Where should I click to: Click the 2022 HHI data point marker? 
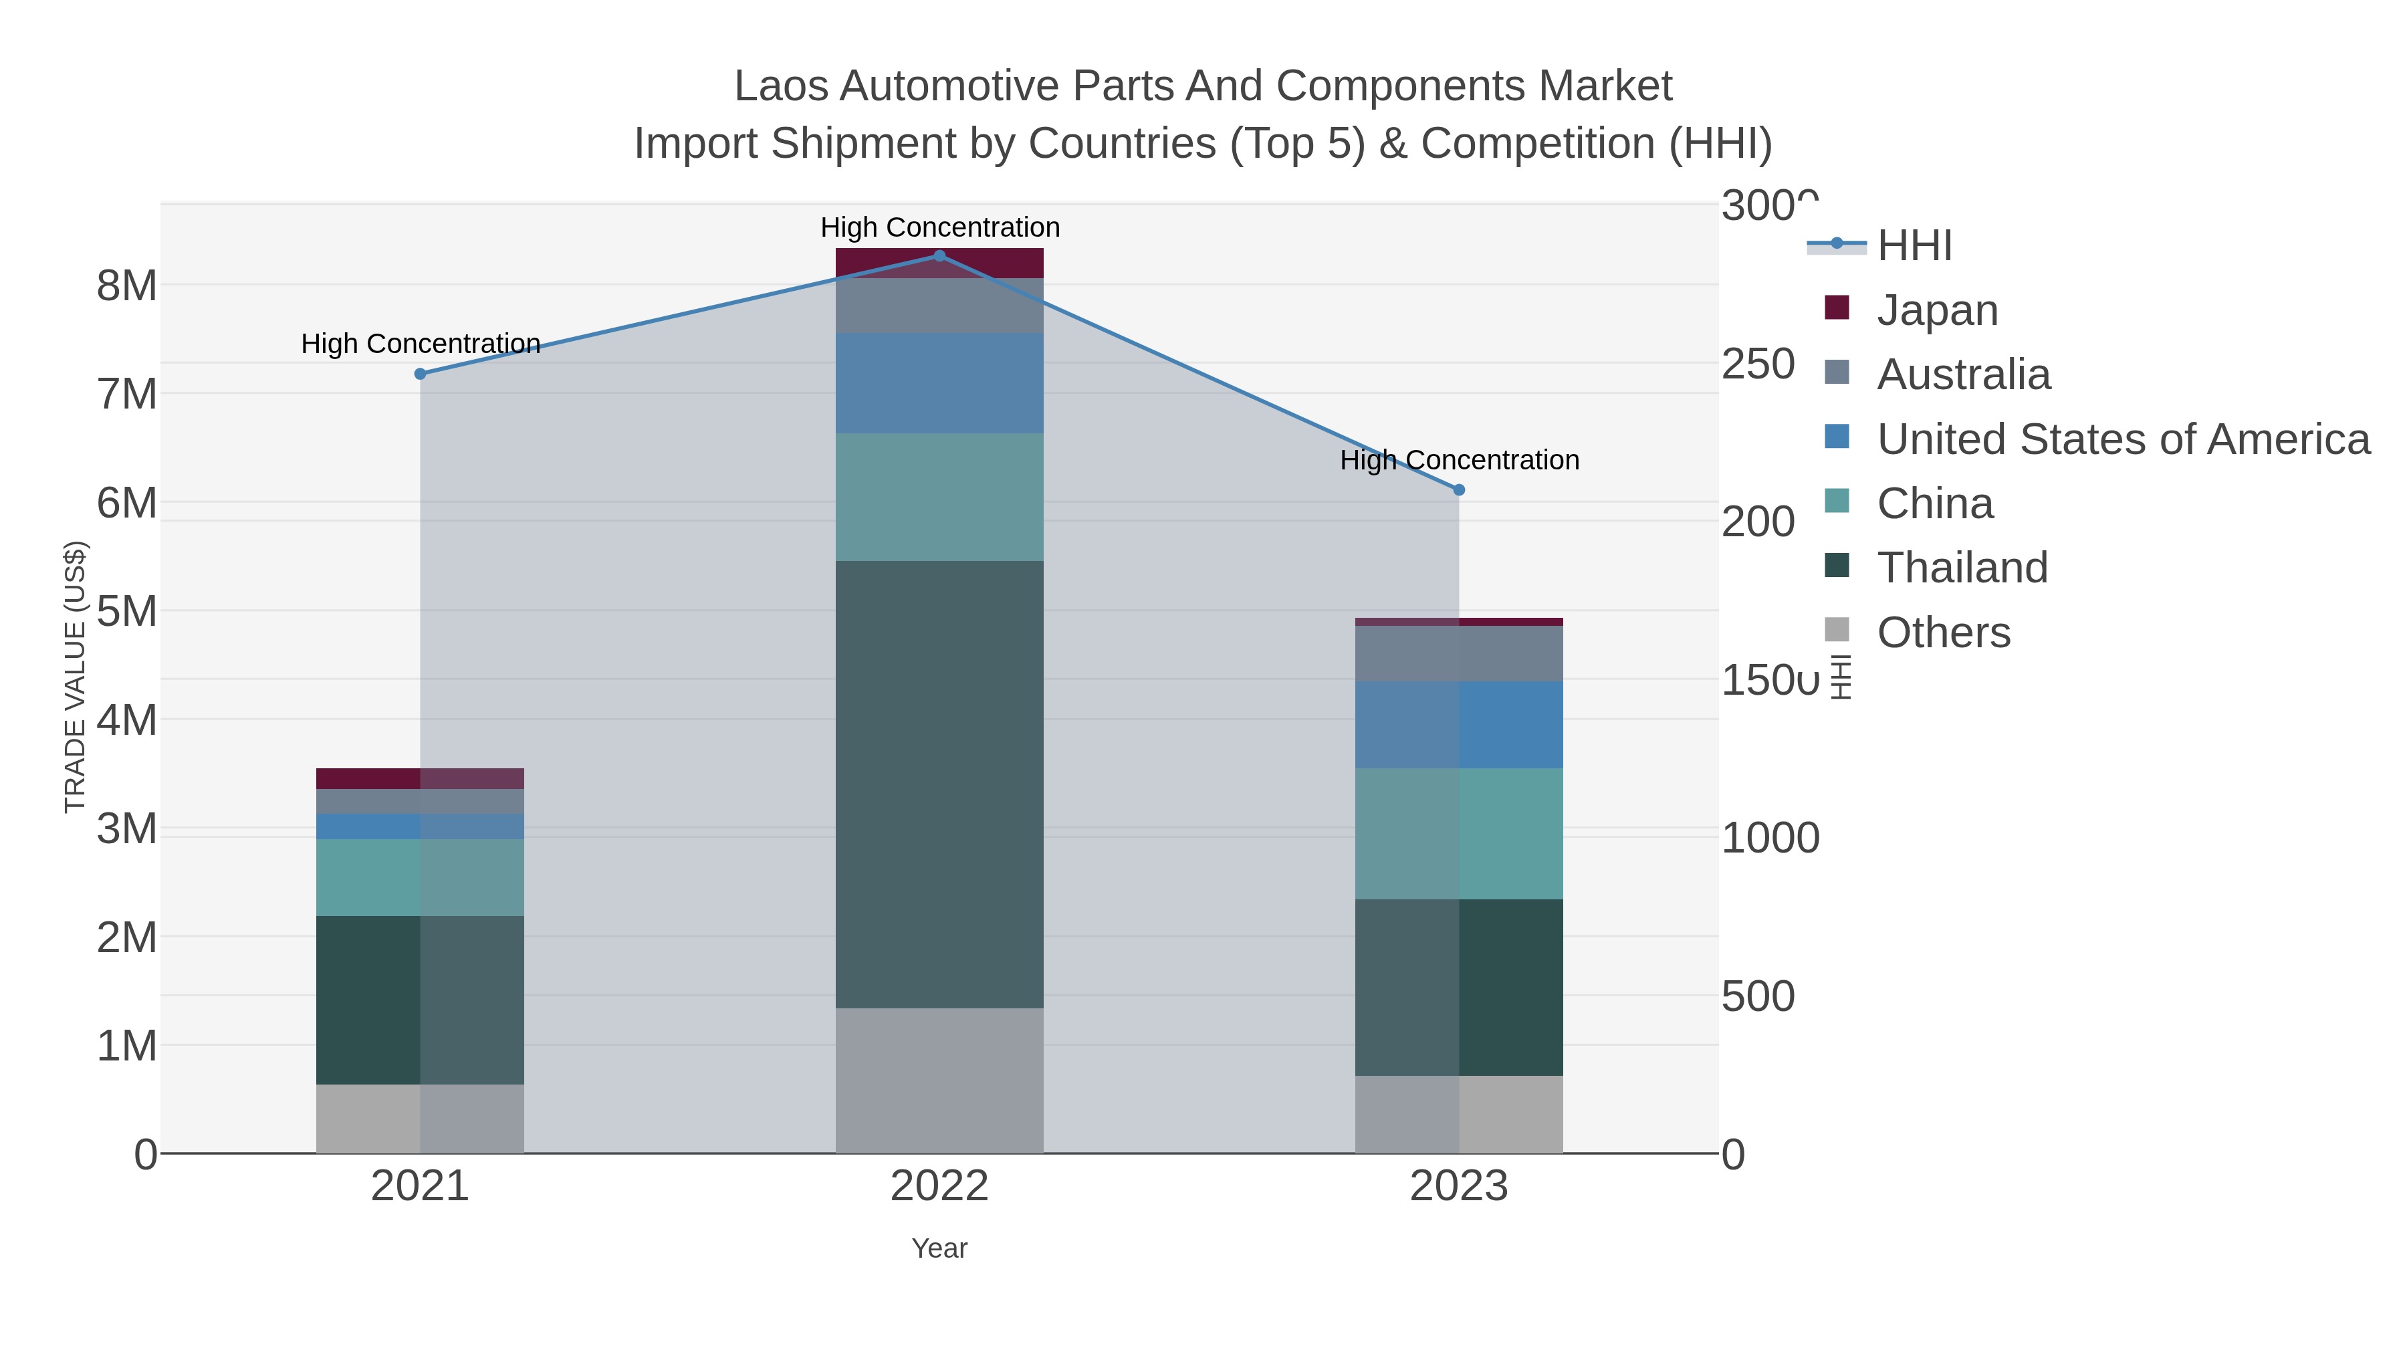(x=940, y=256)
